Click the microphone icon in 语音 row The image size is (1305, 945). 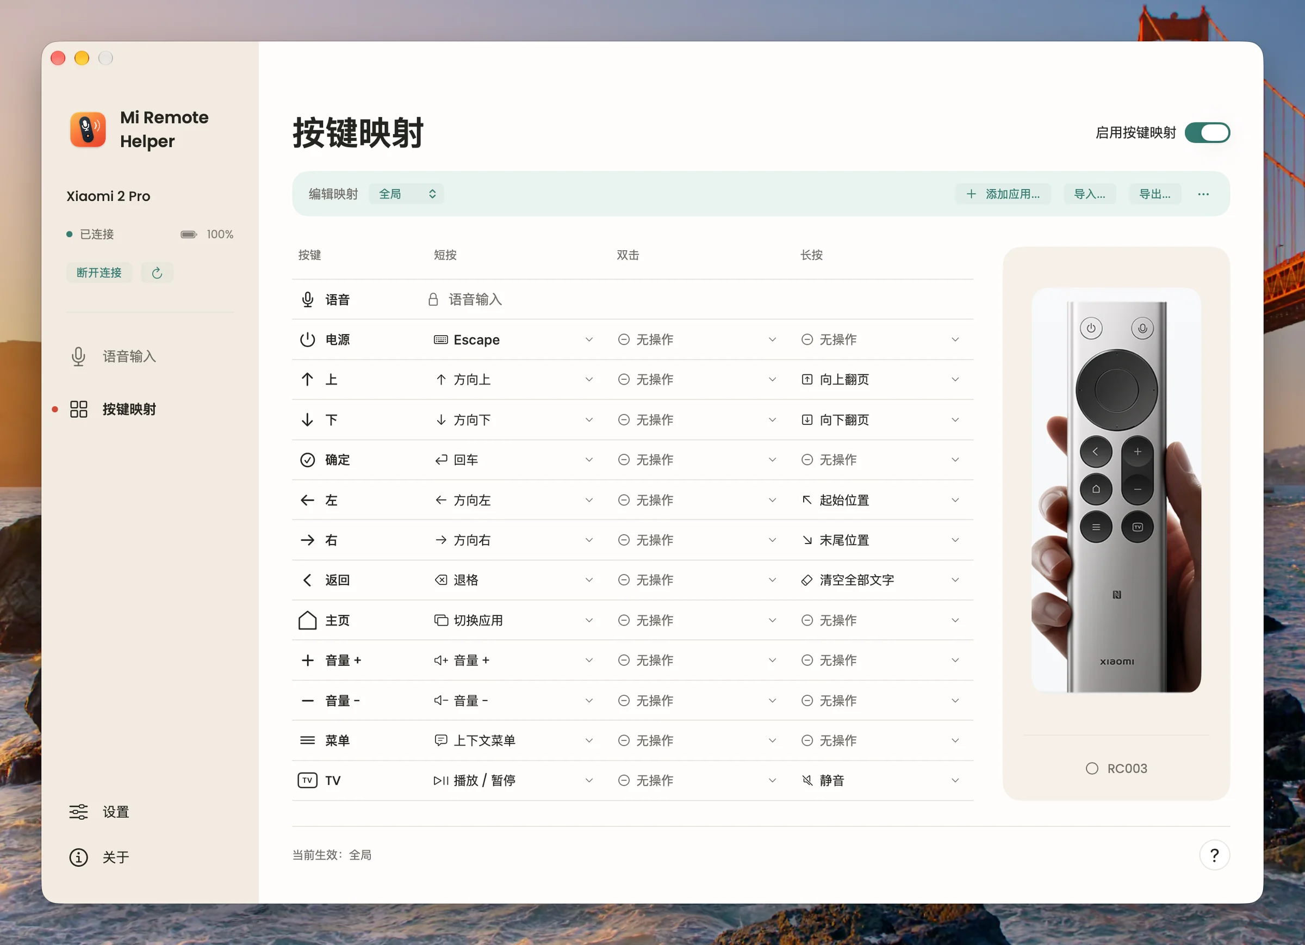click(x=307, y=299)
